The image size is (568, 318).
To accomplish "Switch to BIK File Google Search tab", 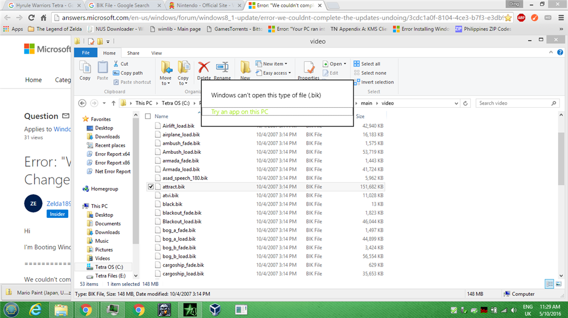I will (x=124, y=6).
